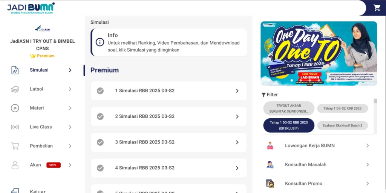Select Tryout Akbar Serentak filter chip

(x=289, y=109)
